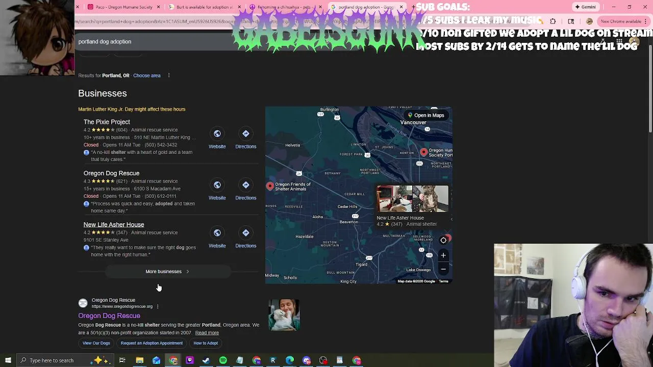Get directions to New Life Asher House
This screenshot has height=367, width=653.
245,233
